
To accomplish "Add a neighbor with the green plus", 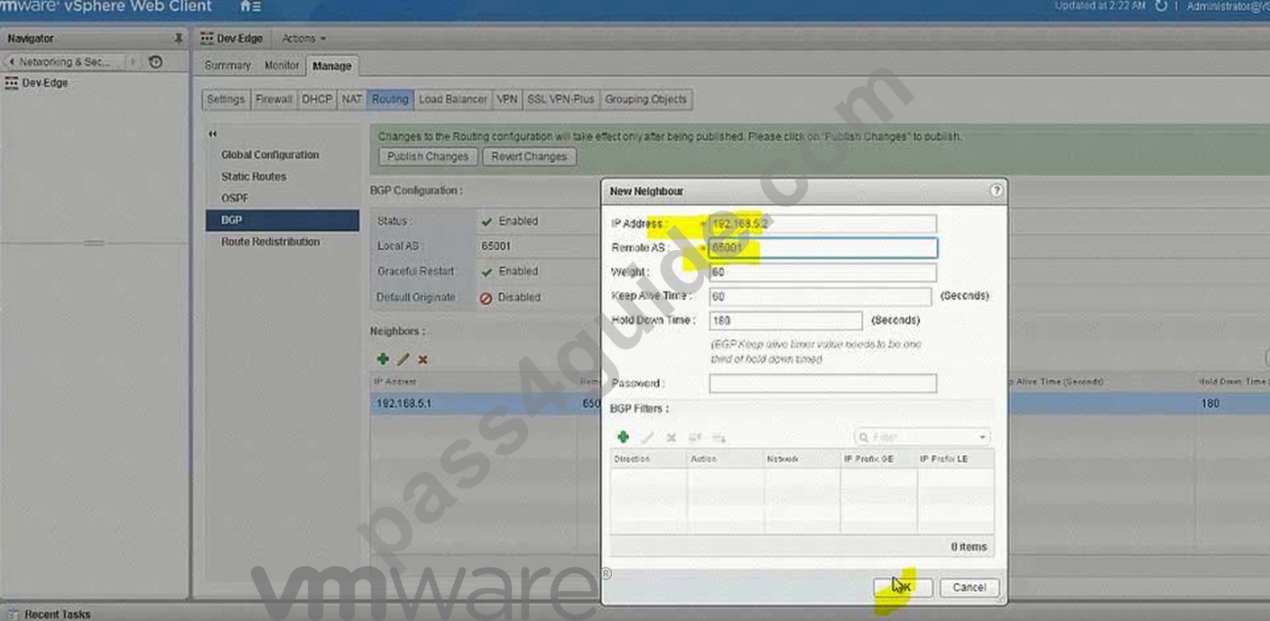I will [383, 359].
